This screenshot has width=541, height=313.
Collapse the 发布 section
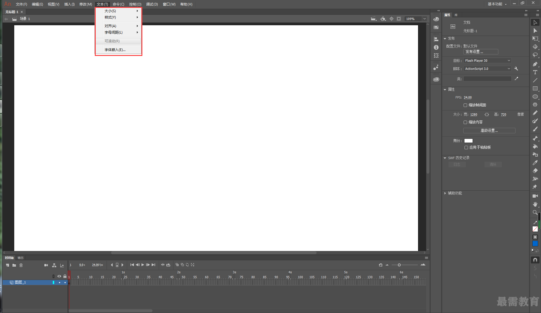(x=445, y=39)
